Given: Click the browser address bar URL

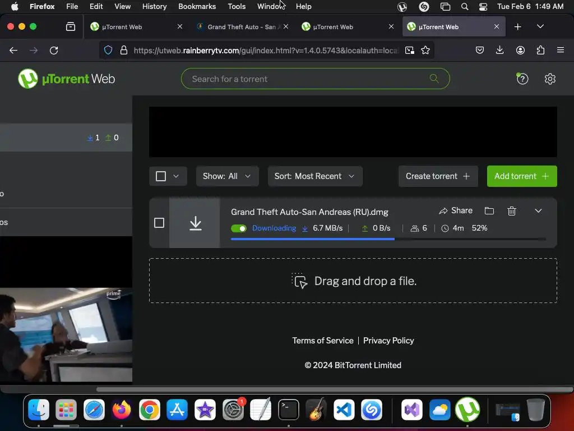Looking at the screenshot, I should tap(266, 50).
